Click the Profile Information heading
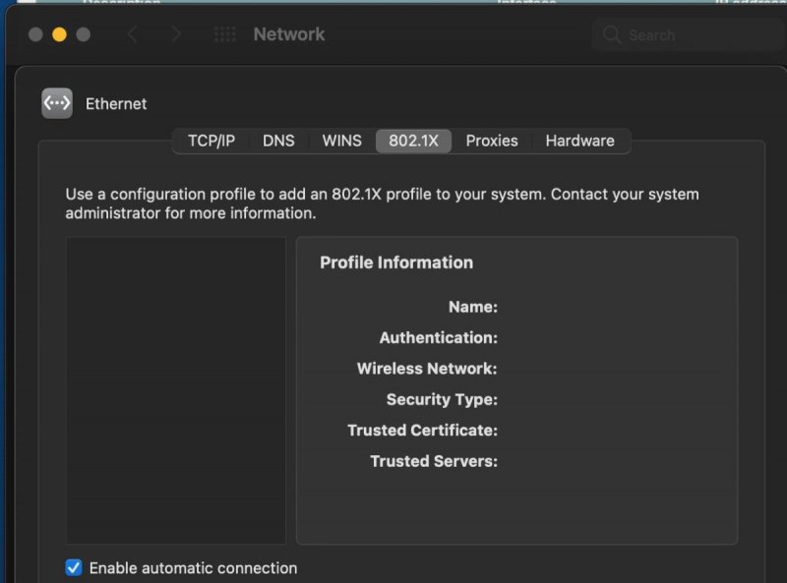 pyautogui.click(x=396, y=262)
